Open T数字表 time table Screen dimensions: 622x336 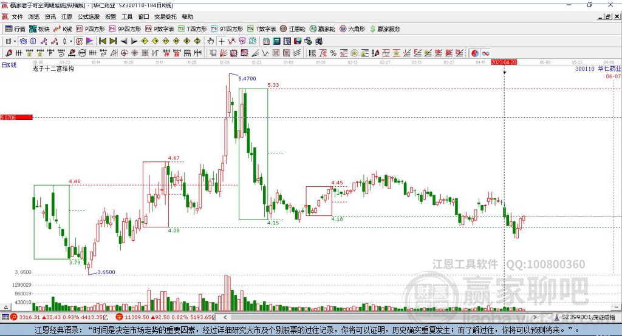[261, 29]
